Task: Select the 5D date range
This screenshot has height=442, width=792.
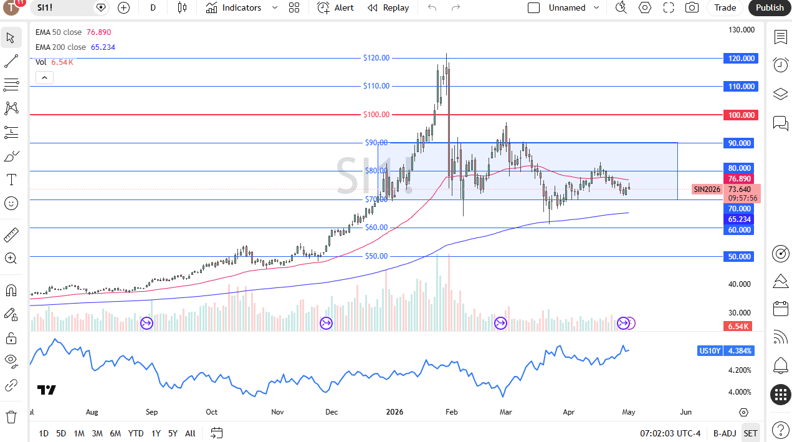Action: tap(61, 433)
